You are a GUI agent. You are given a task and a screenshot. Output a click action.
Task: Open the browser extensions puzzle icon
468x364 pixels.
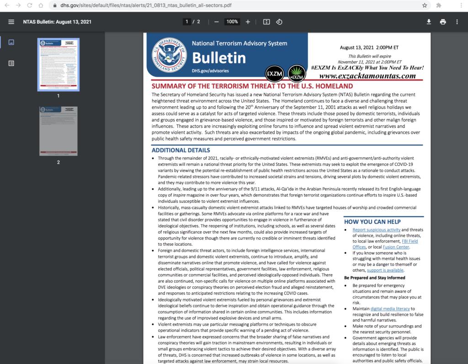439,5
